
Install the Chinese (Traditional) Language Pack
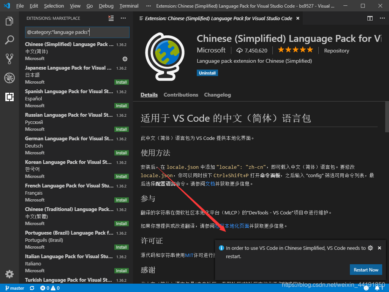pos(121,224)
